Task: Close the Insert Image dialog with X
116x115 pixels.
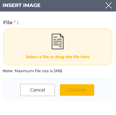Action: tap(108, 5)
